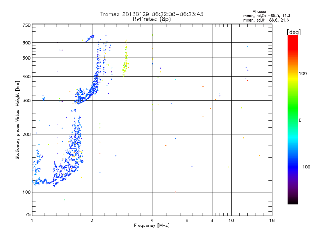The image size is (320, 240).
Task: Click the y-axis tick label '750'
Action: click(x=26, y=25)
